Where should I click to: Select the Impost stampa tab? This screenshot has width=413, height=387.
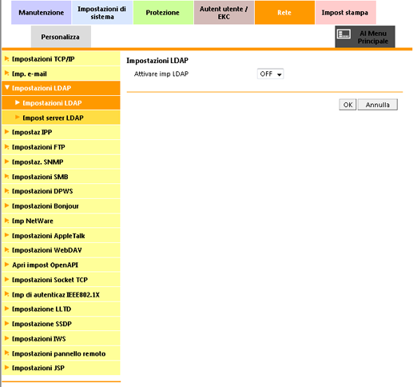coord(345,13)
